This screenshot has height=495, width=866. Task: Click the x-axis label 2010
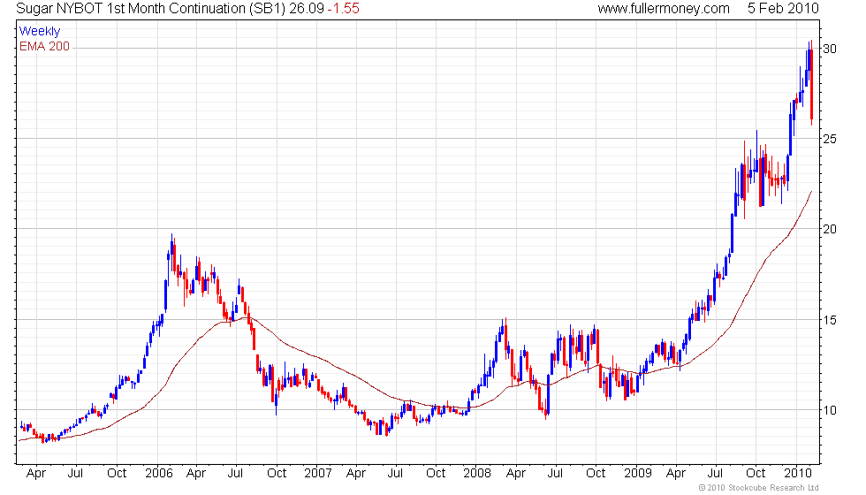point(797,474)
